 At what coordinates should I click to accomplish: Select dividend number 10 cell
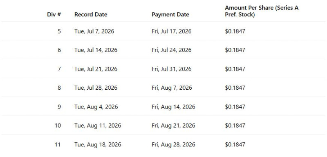point(58,125)
